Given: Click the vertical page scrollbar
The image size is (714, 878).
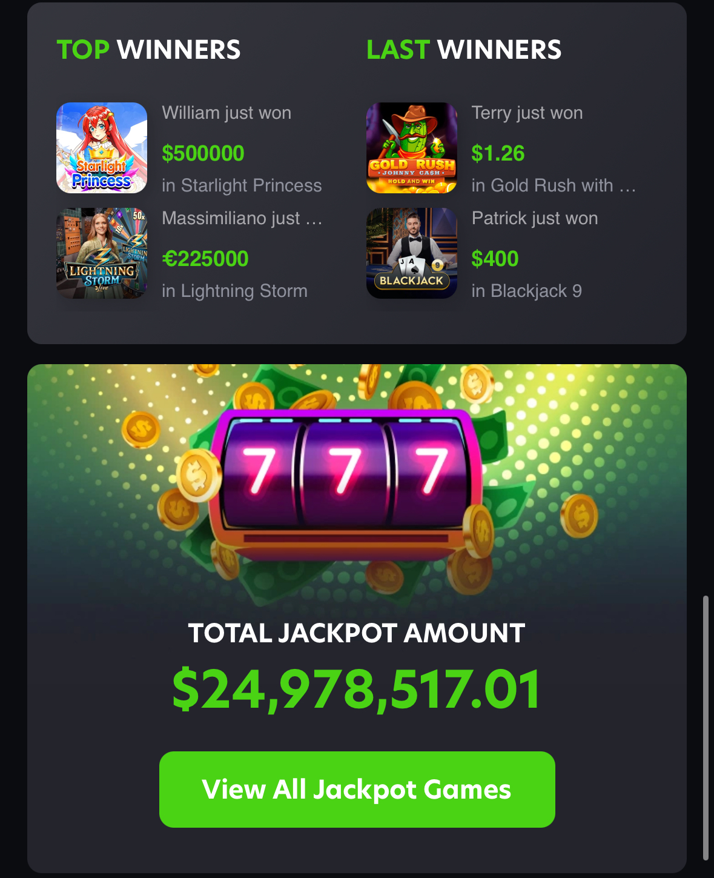Looking at the screenshot, I should pos(706,728).
